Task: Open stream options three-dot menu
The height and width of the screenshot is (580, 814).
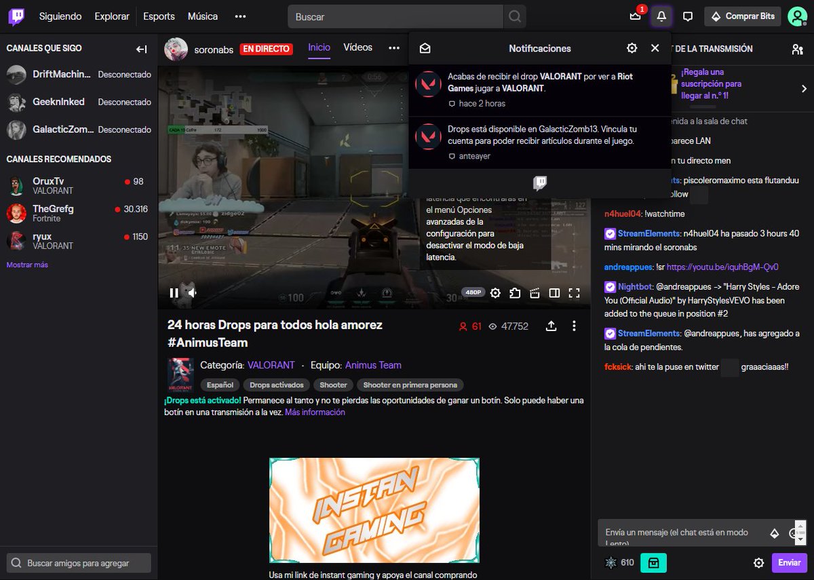Action: tap(574, 326)
